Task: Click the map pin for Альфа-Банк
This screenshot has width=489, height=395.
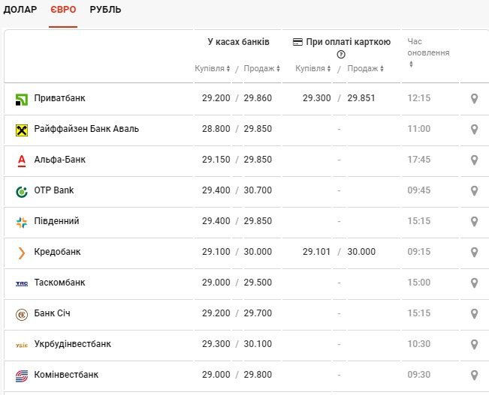Action: (474, 160)
